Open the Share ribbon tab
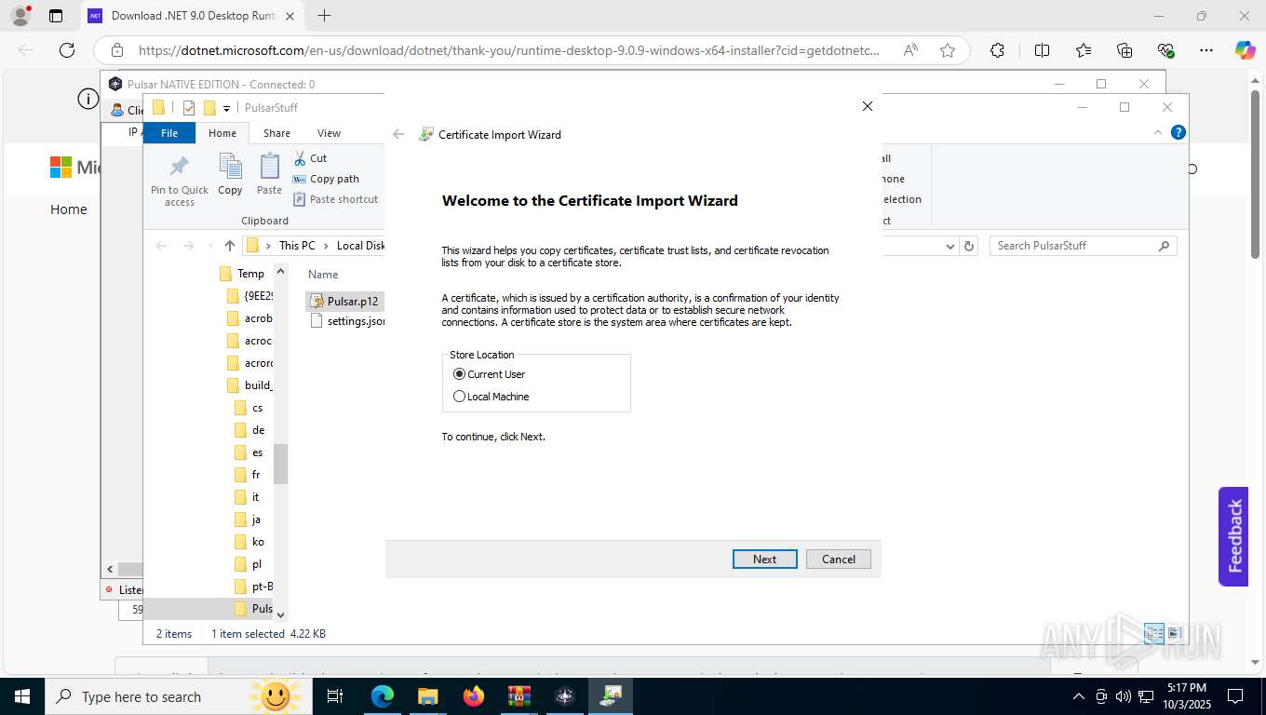The width and height of the screenshot is (1266, 715). click(x=276, y=133)
